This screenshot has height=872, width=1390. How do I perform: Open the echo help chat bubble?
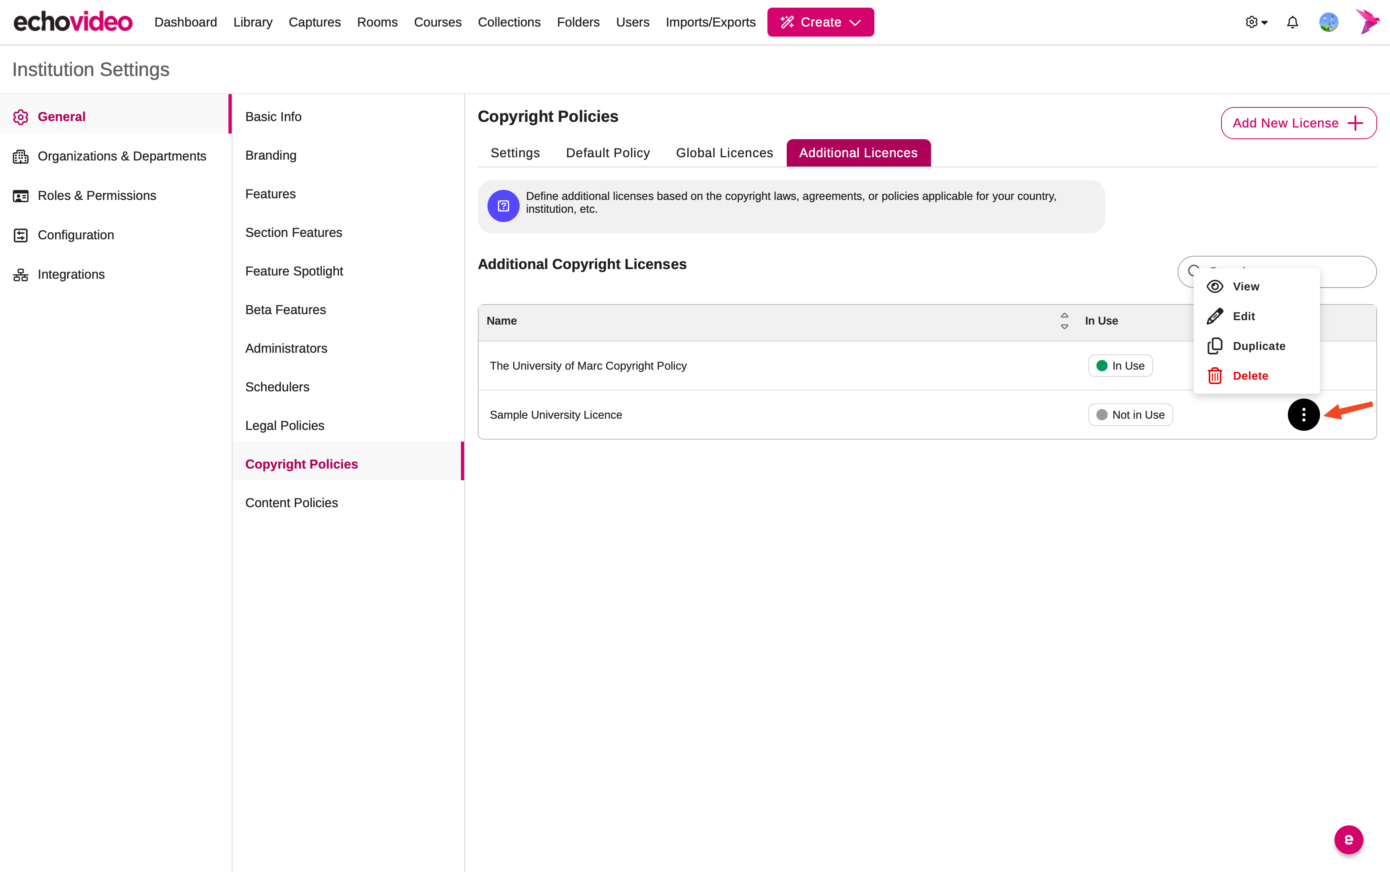click(1349, 840)
